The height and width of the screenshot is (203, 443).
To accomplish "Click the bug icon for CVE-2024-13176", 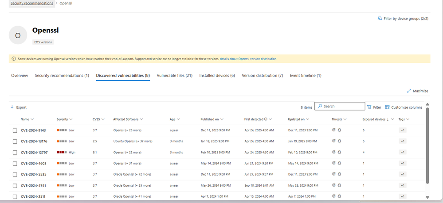I will (x=339, y=141).
